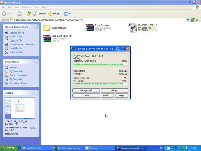Click the Back arrow icon in toolbar

4,13
